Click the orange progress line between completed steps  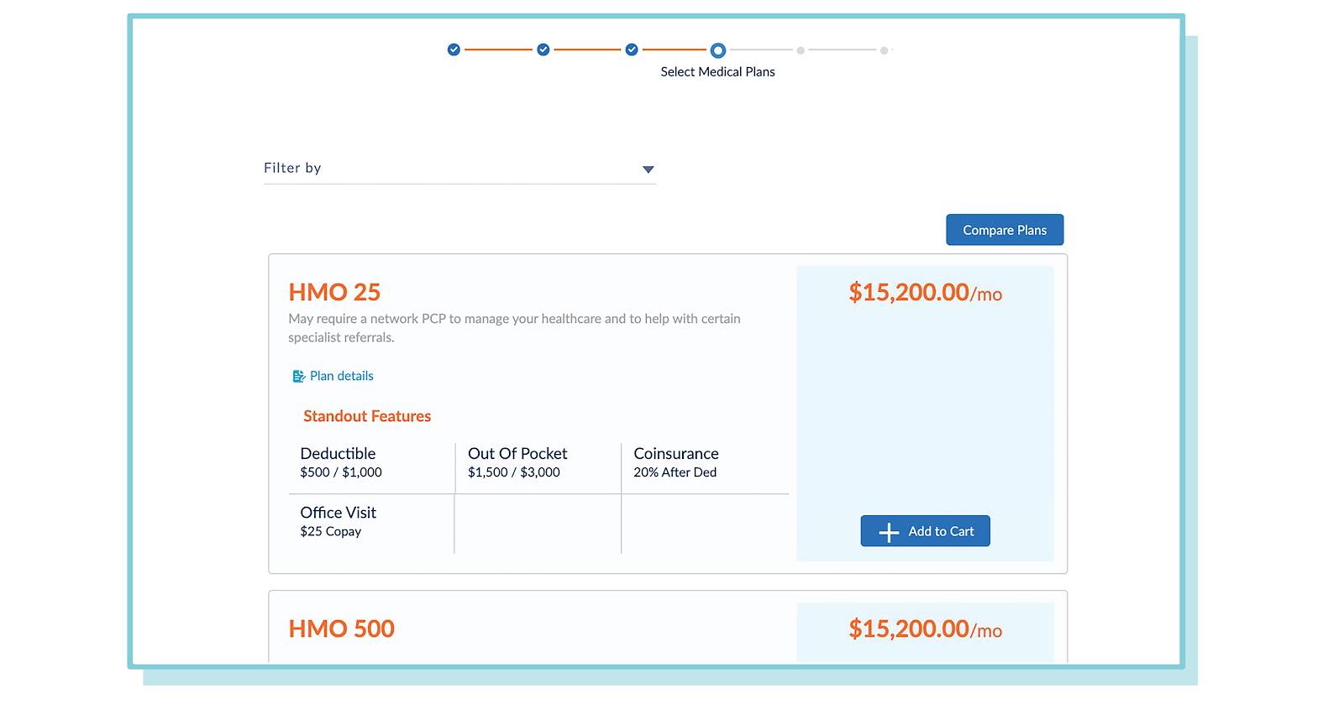pos(498,50)
